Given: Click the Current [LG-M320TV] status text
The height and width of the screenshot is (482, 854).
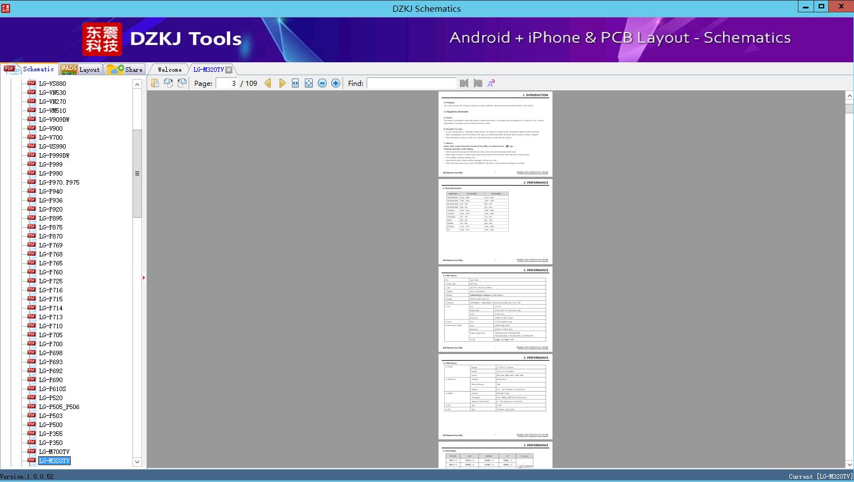Looking at the screenshot, I should pyautogui.click(x=820, y=476).
